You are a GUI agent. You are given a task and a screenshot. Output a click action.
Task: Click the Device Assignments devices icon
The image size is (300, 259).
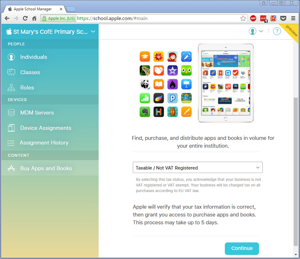click(11, 128)
